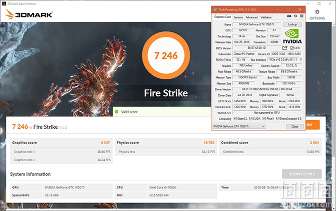The width and height of the screenshot is (336, 211).
Task: Click the BIOS share/export icon
Action: coord(285,48)
